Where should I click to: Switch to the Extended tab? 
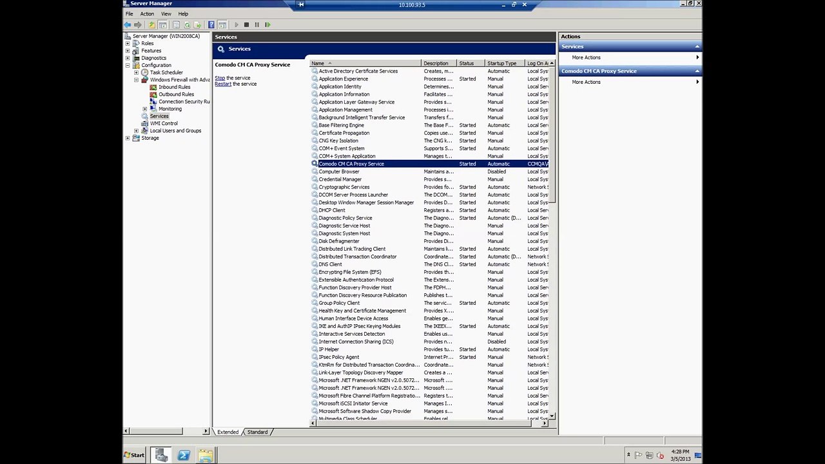coord(228,432)
